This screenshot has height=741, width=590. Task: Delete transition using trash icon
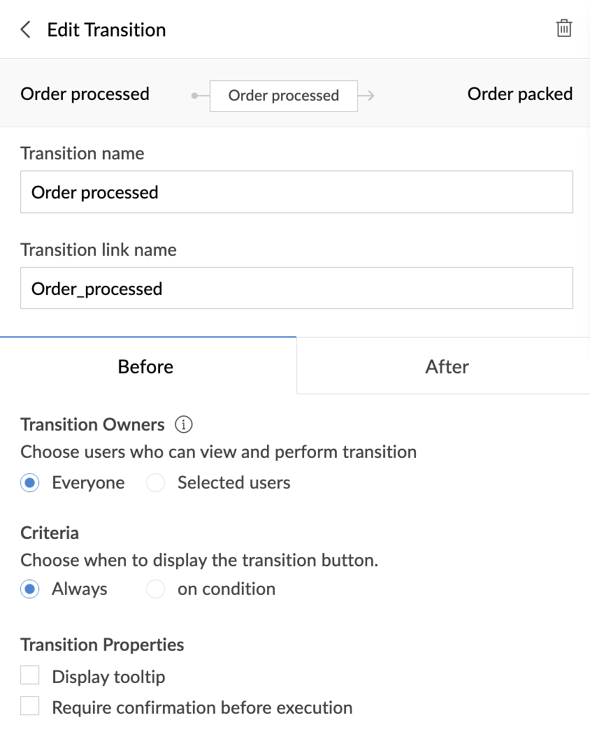click(563, 29)
